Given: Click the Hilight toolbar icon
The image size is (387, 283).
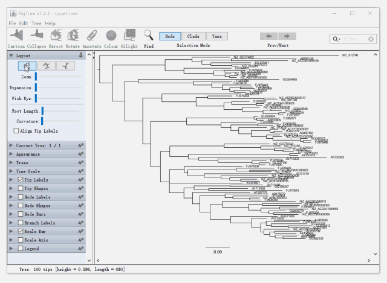Looking at the screenshot, I should pyautogui.click(x=129, y=35).
